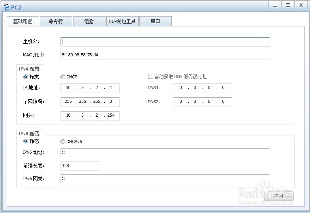
Task: Click the MAC 地址 label
Action: 34,55
